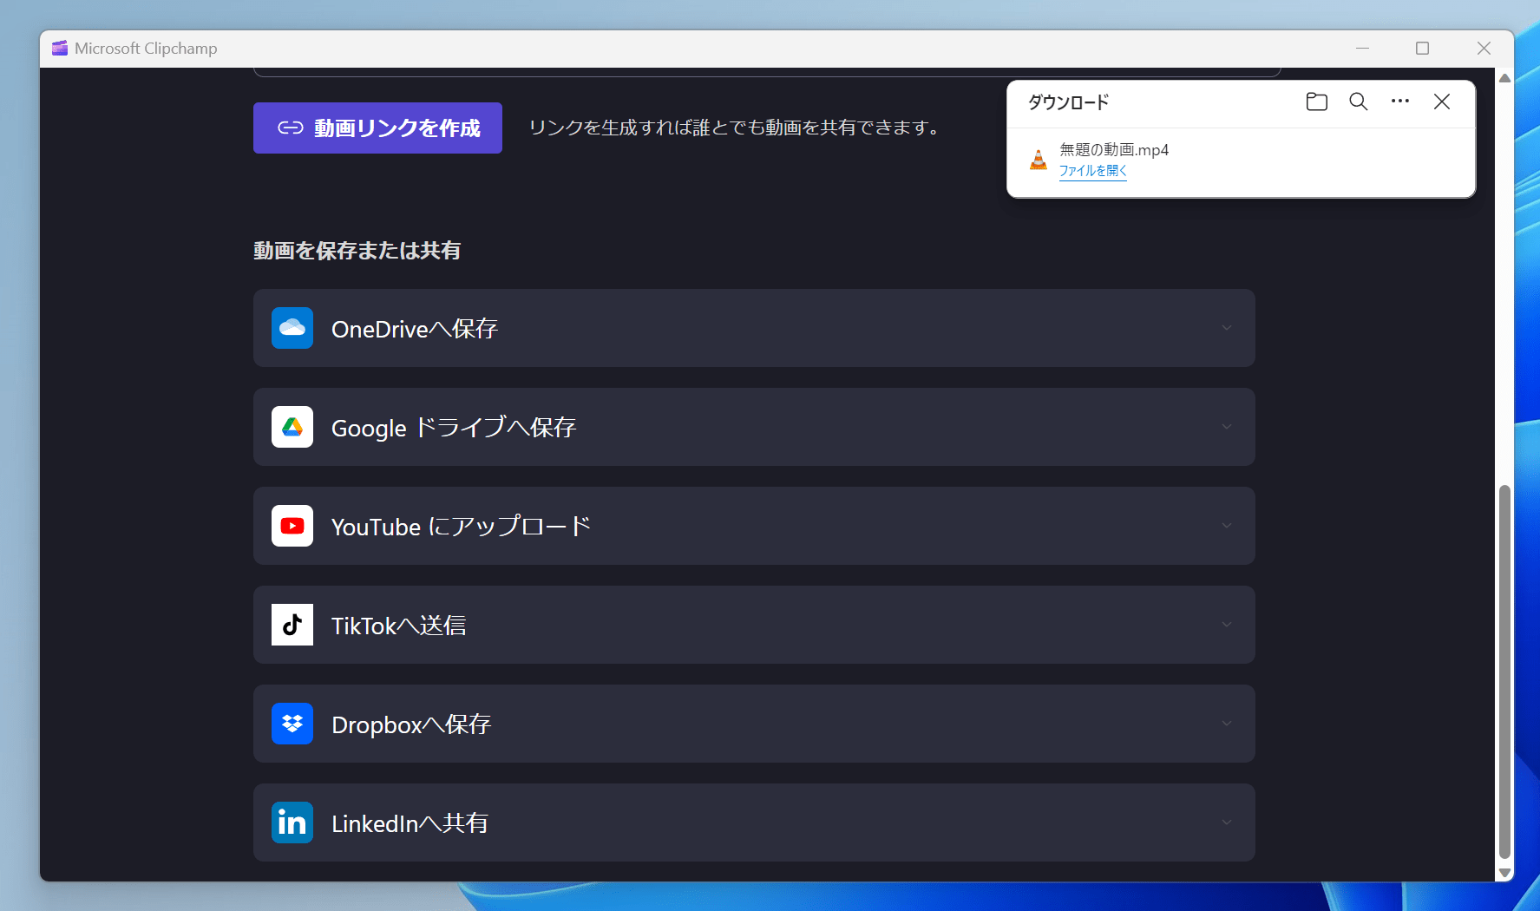
Task: Click the VLC cone file icon
Action: [1039, 160]
